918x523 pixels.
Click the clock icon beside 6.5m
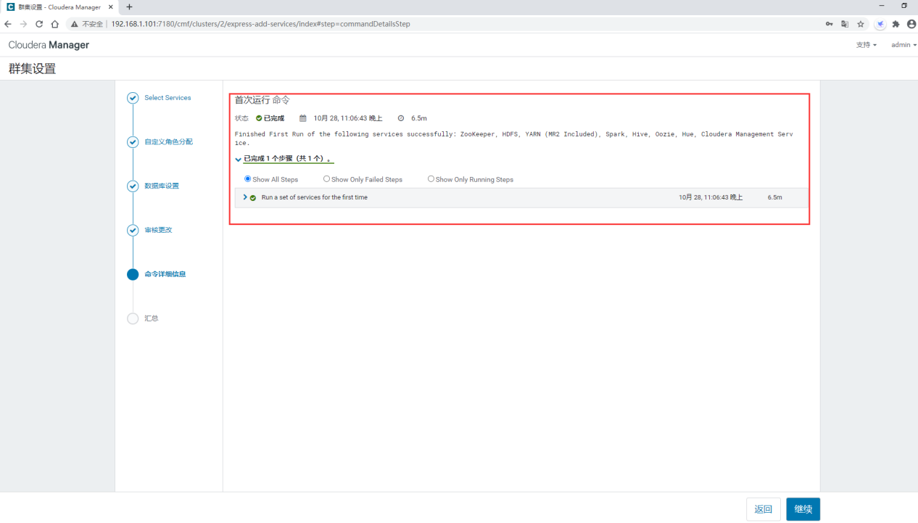coord(401,118)
